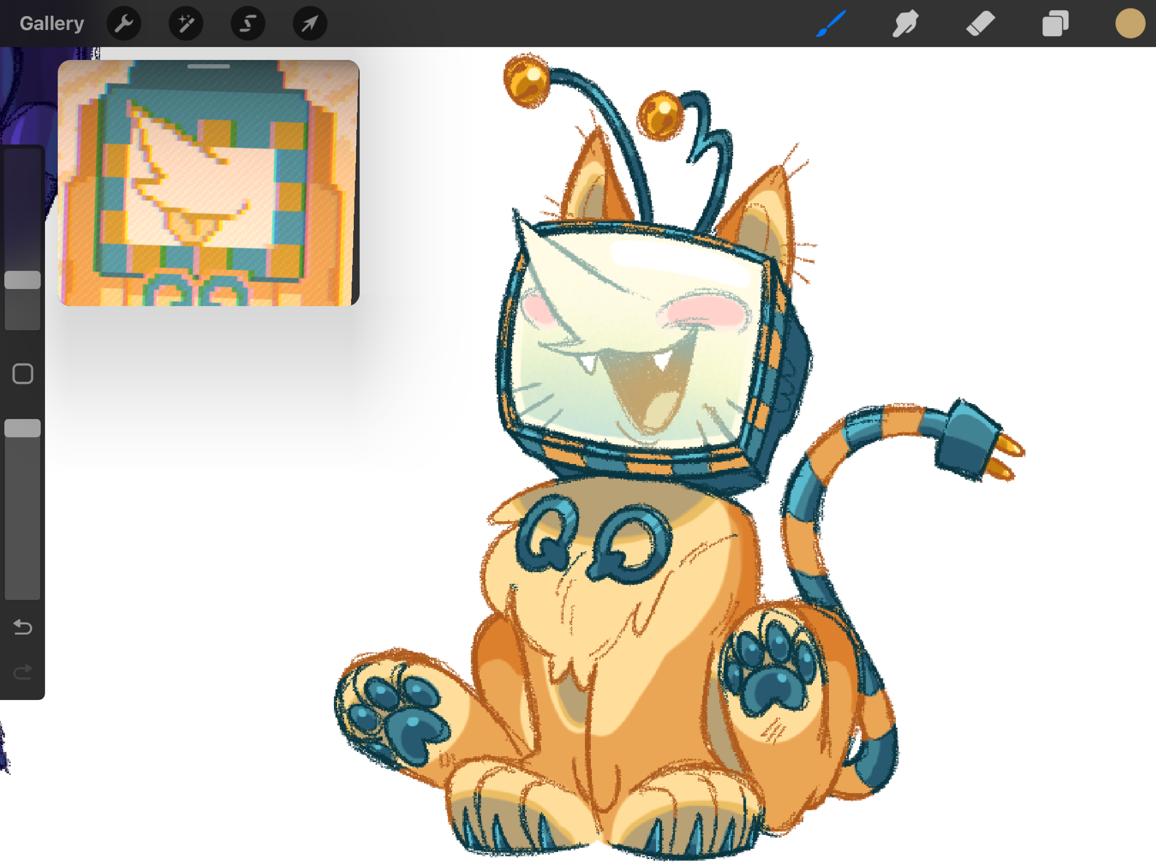Viewport: 1156px width, 867px height.
Task: Undo the last action via sidebar arrow
Action: coord(23,627)
